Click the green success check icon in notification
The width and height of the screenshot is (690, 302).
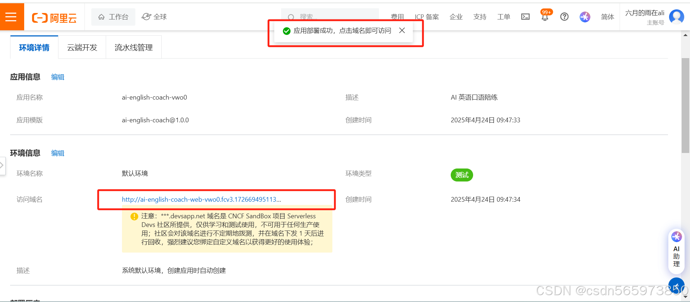click(287, 31)
